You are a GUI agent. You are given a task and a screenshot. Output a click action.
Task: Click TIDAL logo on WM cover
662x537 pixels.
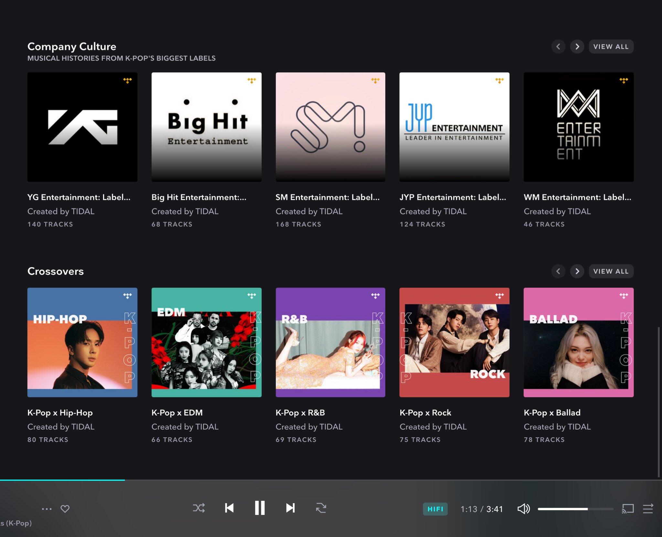coord(624,80)
